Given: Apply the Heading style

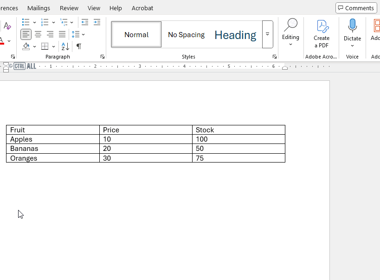Looking at the screenshot, I should pyautogui.click(x=235, y=34).
